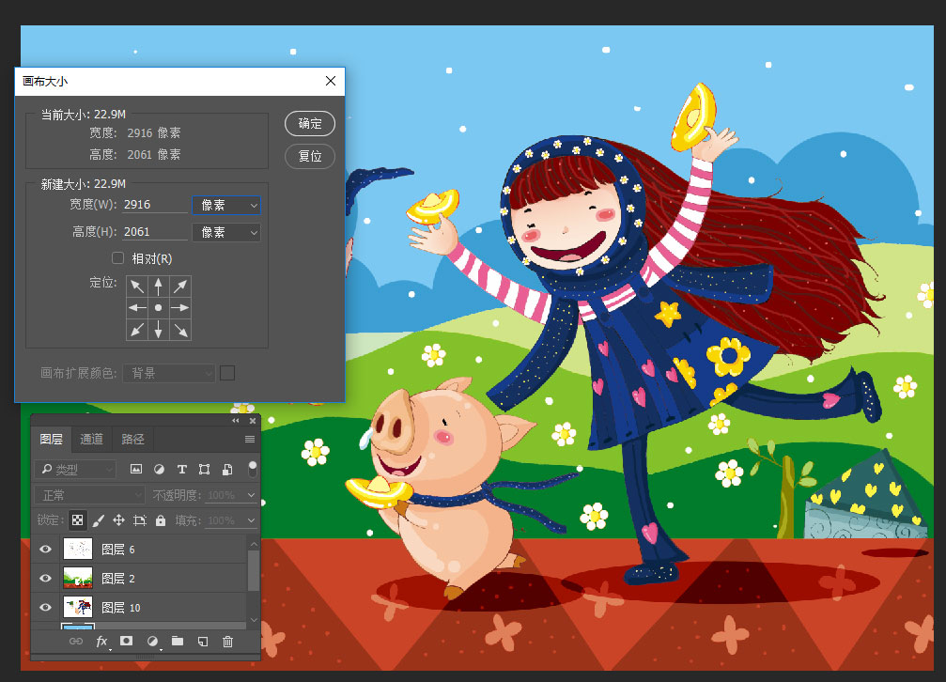Open the Layers panel menu icon
This screenshot has height=682, width=946.
coord(250,440)
